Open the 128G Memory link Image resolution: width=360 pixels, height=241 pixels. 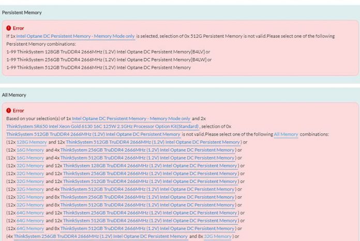tap(32, 142)
